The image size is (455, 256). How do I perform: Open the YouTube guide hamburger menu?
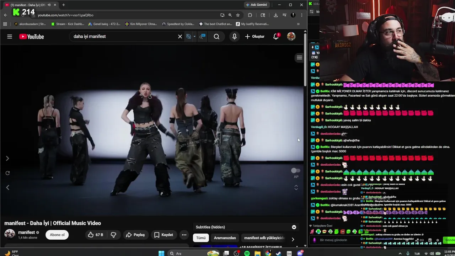point(10,37)
